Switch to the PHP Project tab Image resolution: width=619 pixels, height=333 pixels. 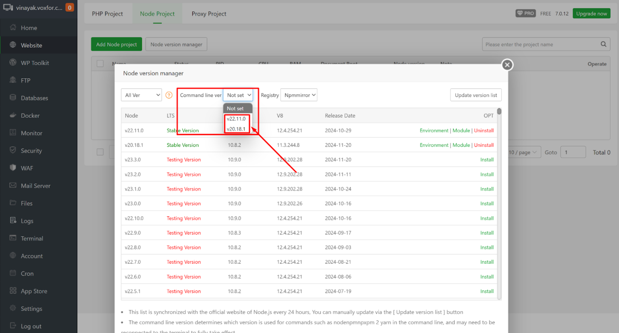tap(108, 13)
